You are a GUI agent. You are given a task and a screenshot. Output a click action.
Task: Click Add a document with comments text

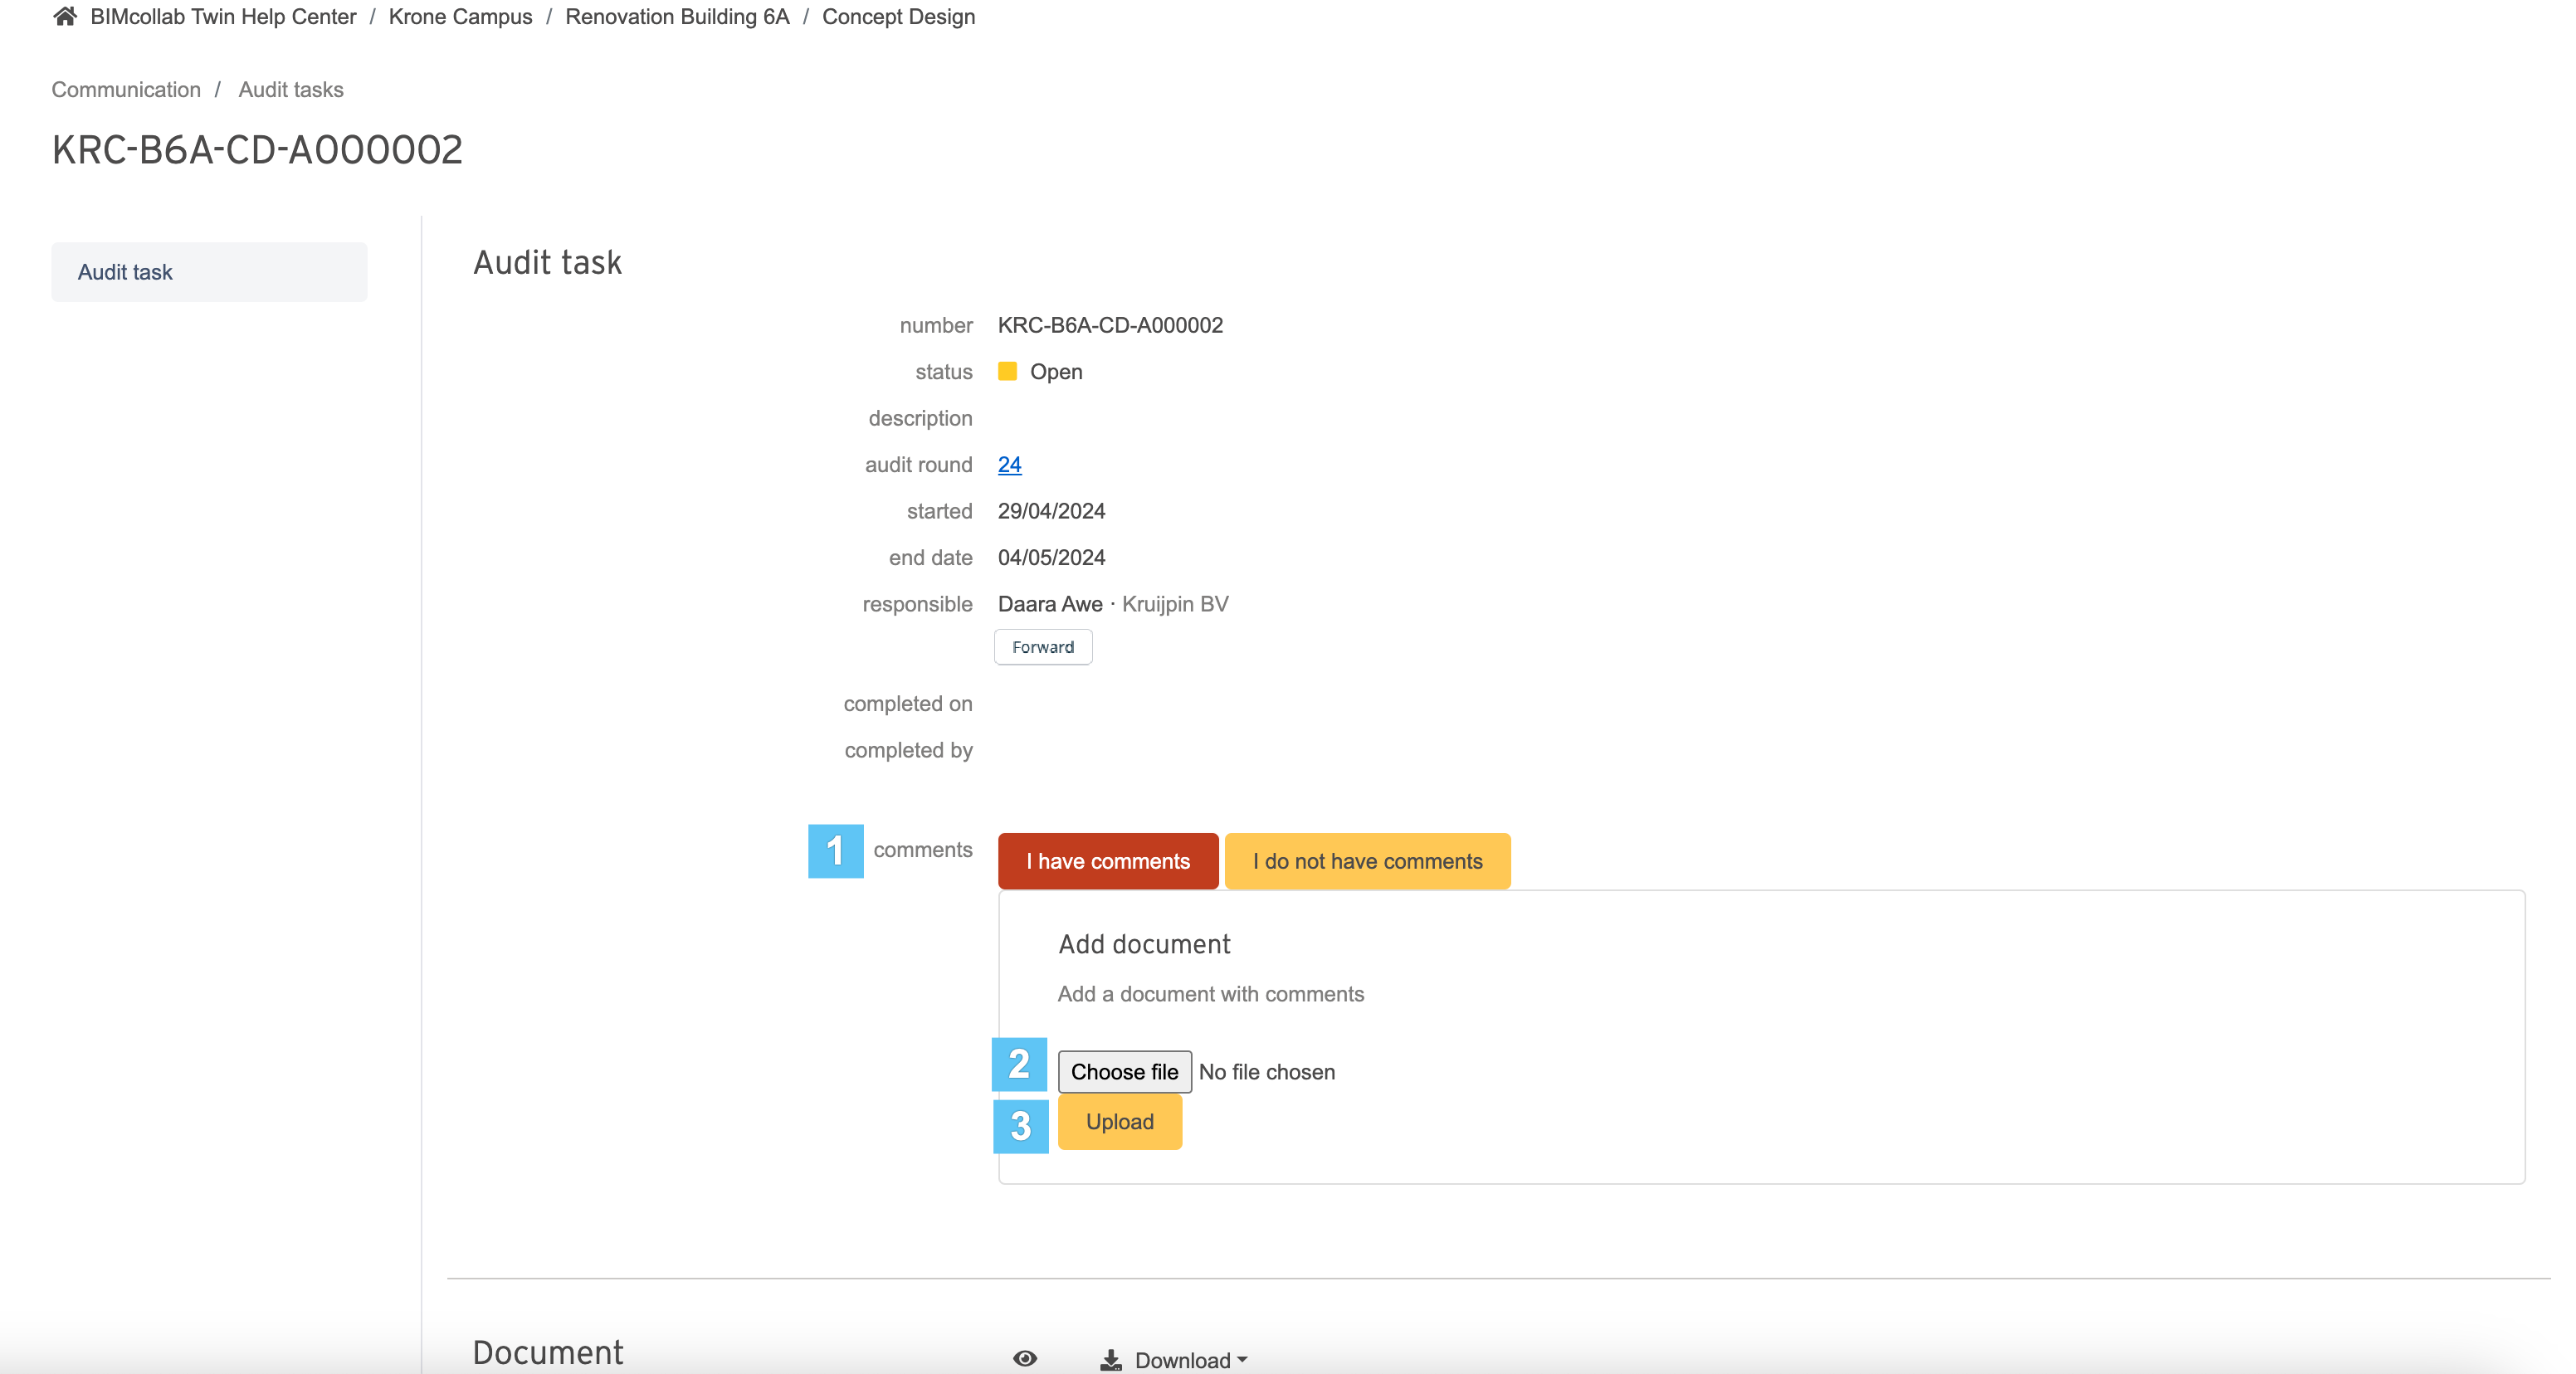click(1210, 994)
